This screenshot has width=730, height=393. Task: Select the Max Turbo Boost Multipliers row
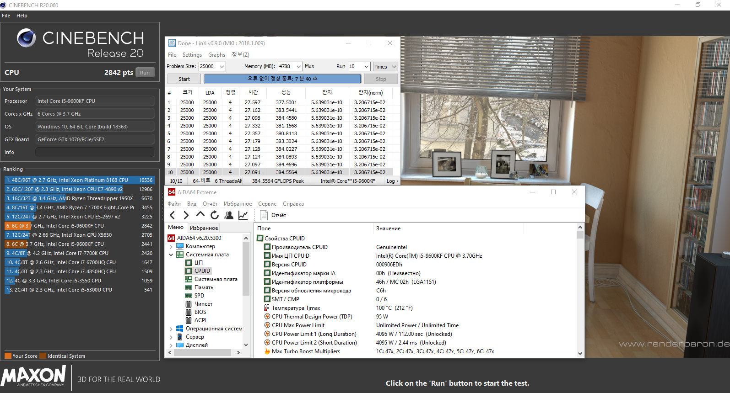[416, 351]
